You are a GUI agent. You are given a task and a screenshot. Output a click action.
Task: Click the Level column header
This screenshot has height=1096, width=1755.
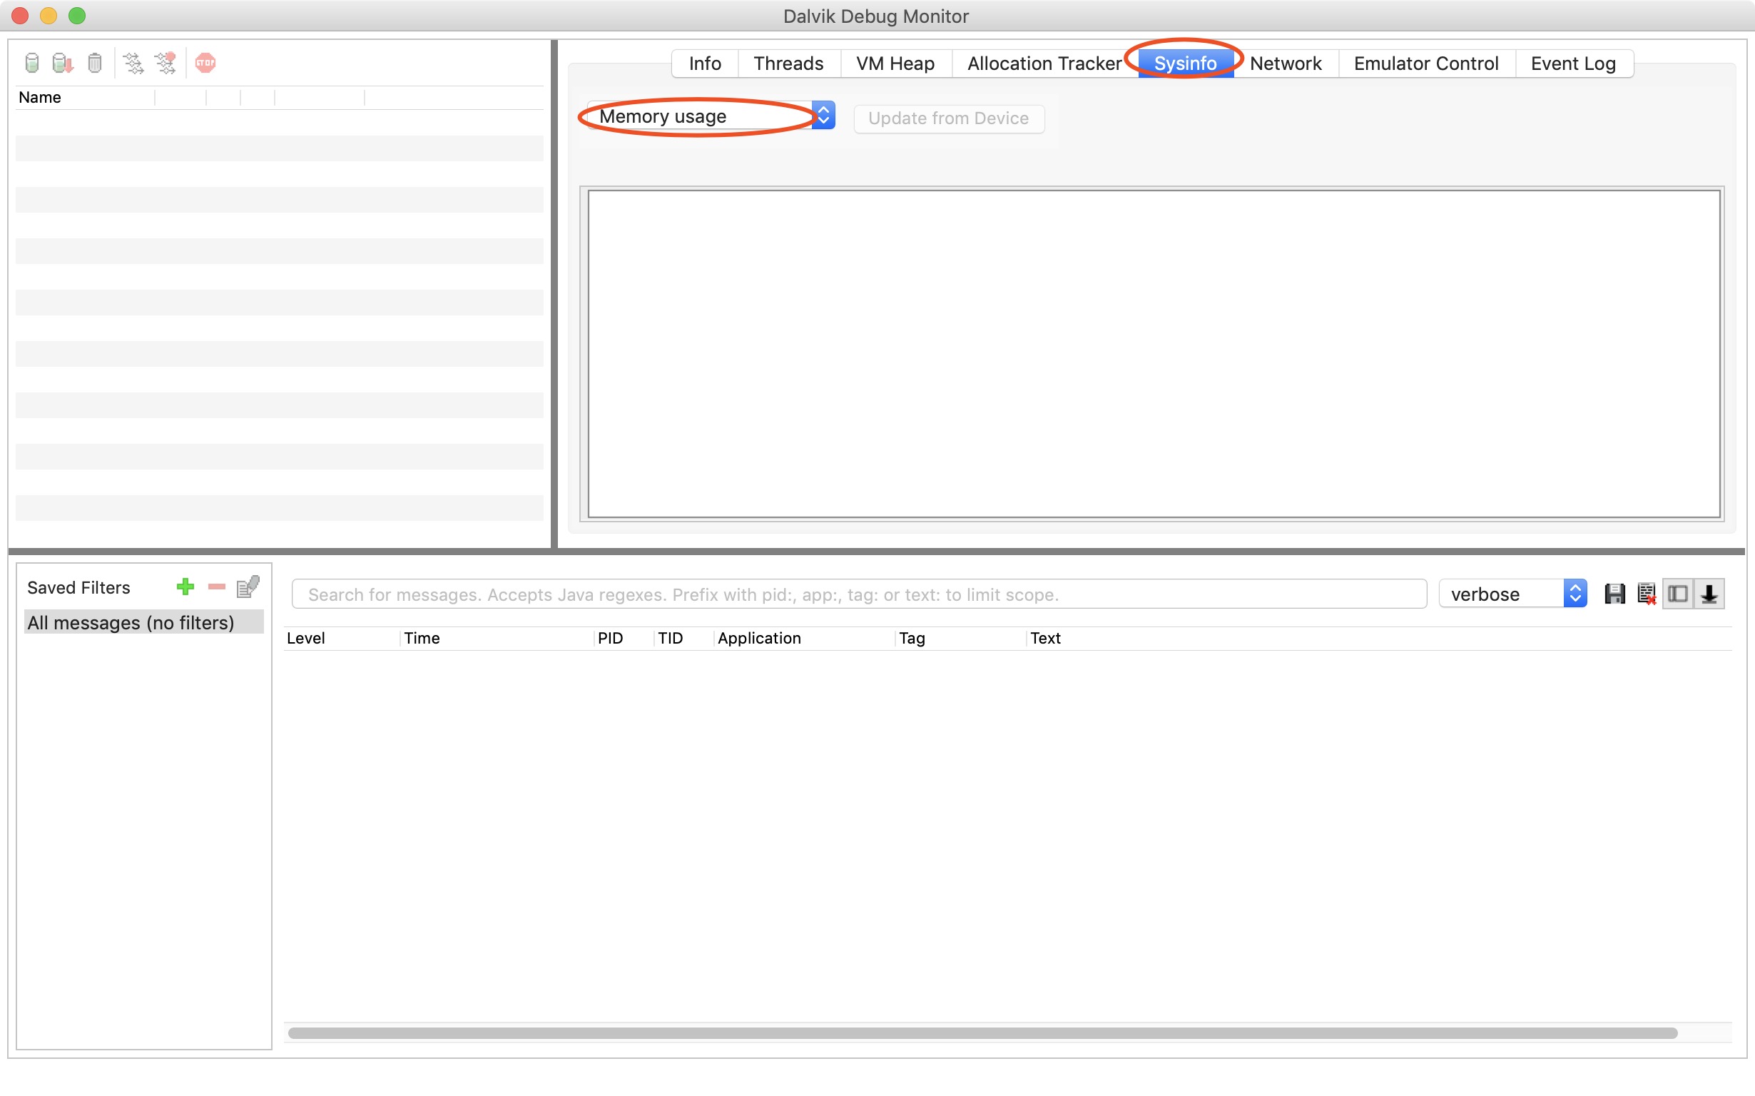340,638
